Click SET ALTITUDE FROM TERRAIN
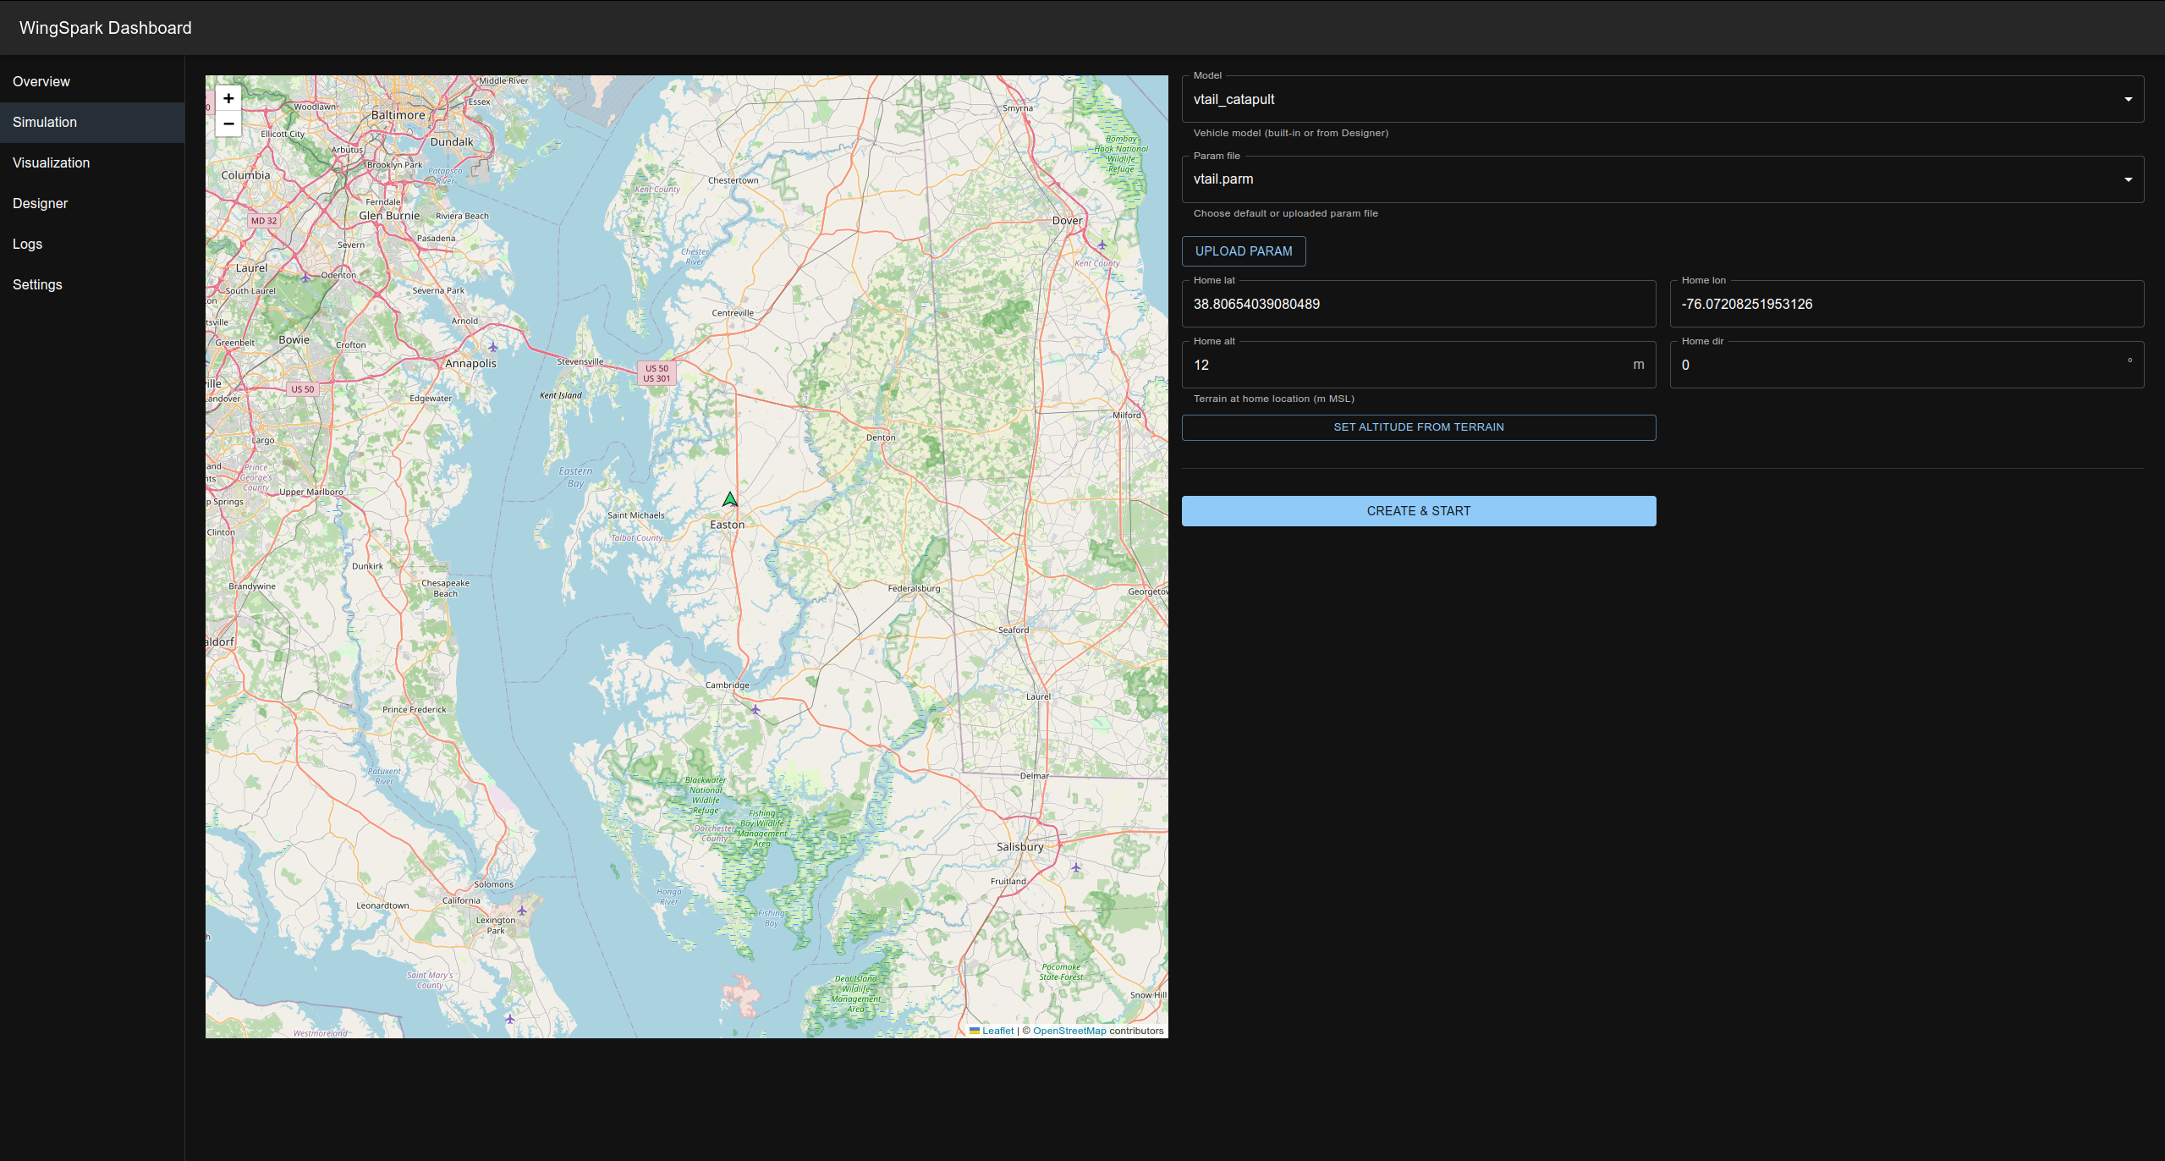Screen dimensions: 2165x1161 coord(1418,426)
